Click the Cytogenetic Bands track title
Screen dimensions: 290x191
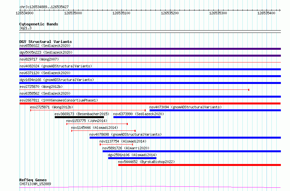39,24
